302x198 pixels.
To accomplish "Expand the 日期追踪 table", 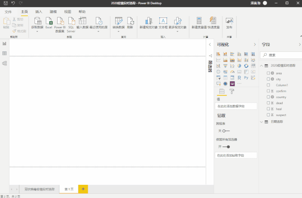I will coord(261,122).
